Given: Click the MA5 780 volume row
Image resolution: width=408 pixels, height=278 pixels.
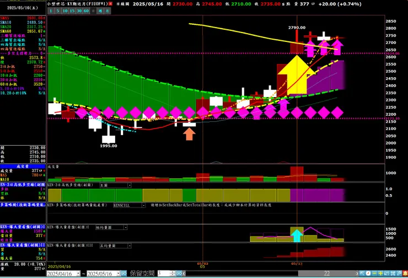Looking at the screenshot, I should [x=23, y=175].
